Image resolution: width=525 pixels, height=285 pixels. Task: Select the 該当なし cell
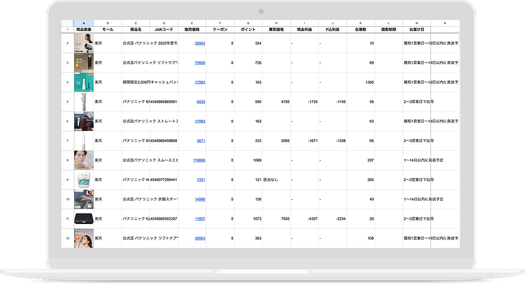(276, 180)
